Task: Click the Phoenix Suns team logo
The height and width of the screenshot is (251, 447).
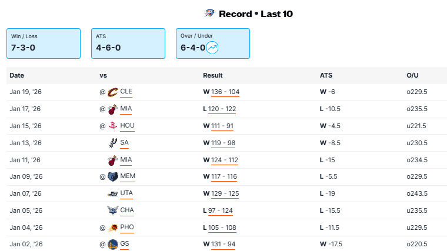Action: click(x=113, y=227)
